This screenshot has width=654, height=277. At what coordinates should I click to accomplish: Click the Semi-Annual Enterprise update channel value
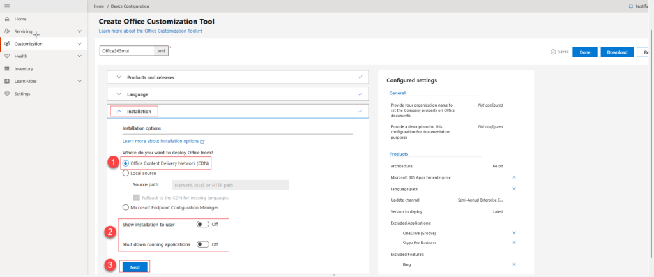pyautogui.click(x=480, y=200)
